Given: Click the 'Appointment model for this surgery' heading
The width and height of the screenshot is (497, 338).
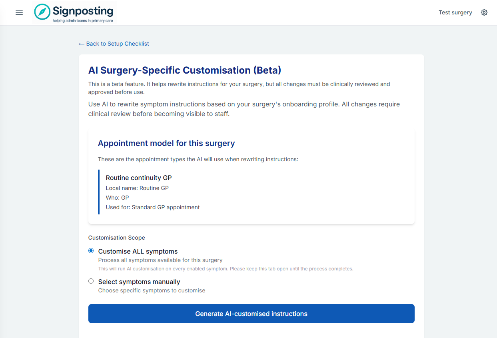Looking at the screenshot, I should [166, 143].
